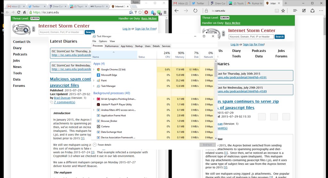Click Edge's Share icon
The height and width of the screenshot is (178, 328).
pyautogui.click(x=313, y=11)
